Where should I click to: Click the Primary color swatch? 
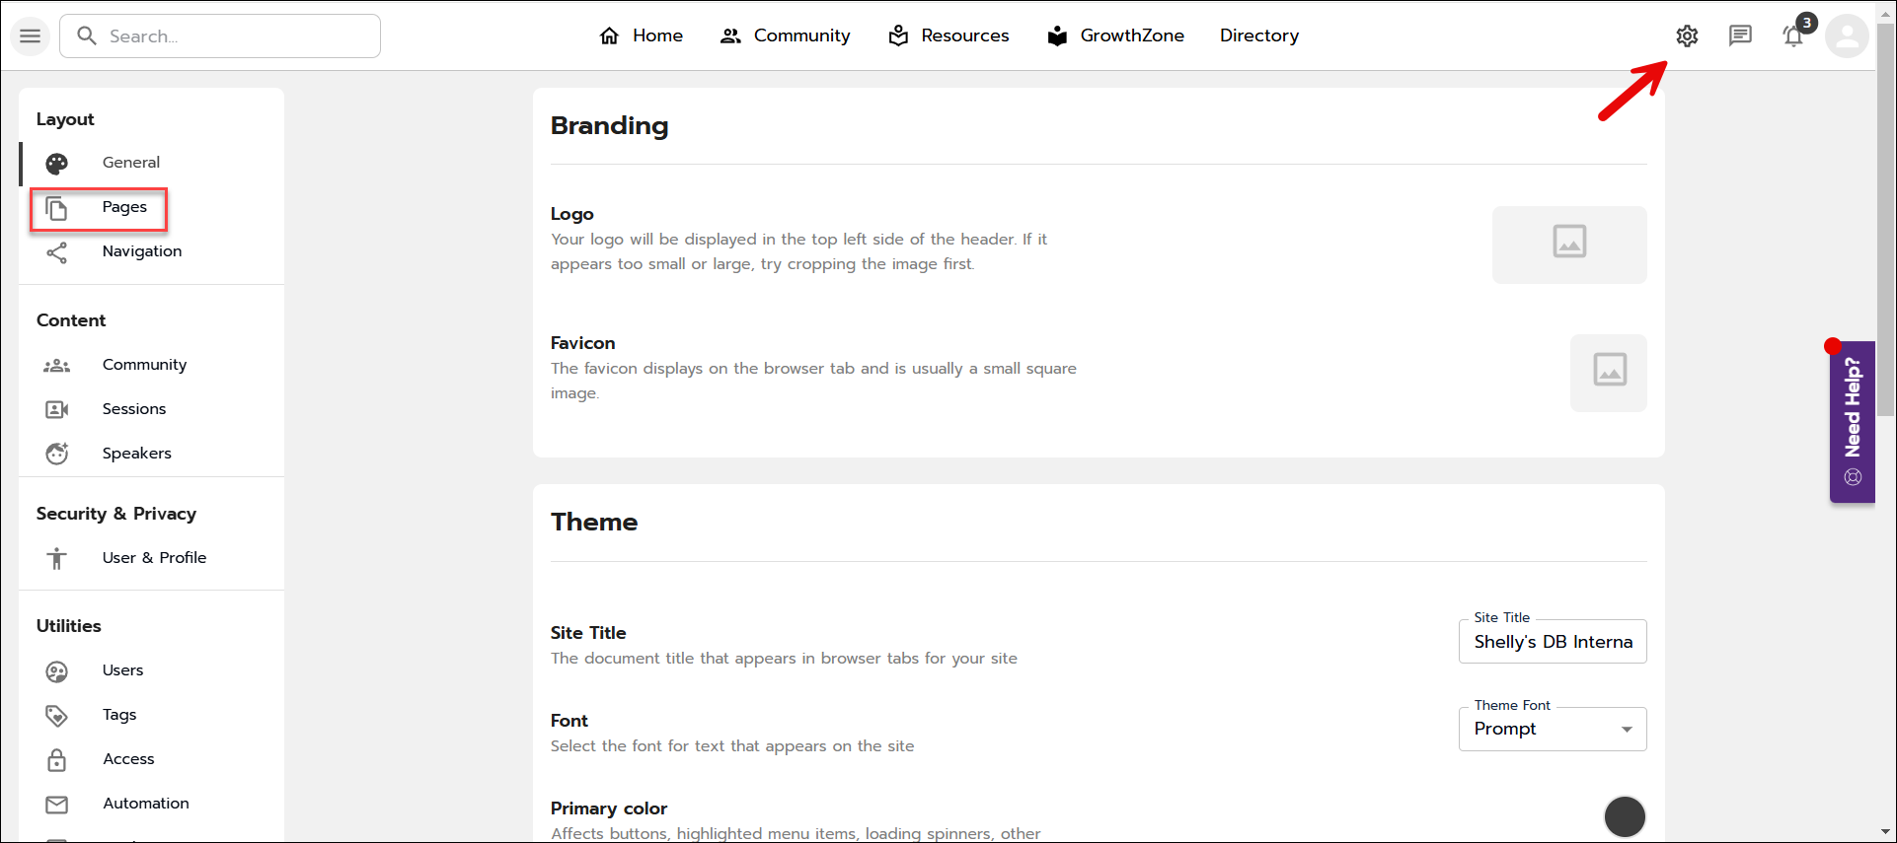[1625, 816]
